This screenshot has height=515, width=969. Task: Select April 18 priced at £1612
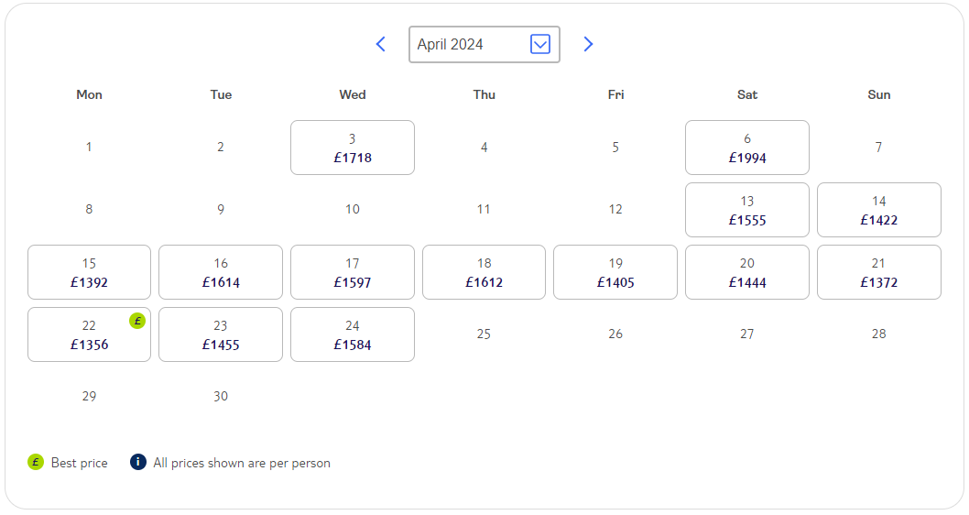484,273
